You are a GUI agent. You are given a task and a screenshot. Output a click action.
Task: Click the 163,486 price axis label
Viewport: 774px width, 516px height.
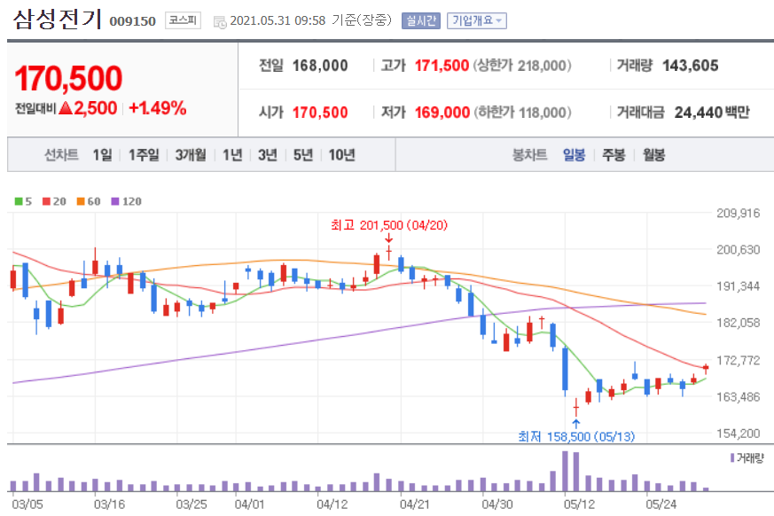(x=738, y=397)
